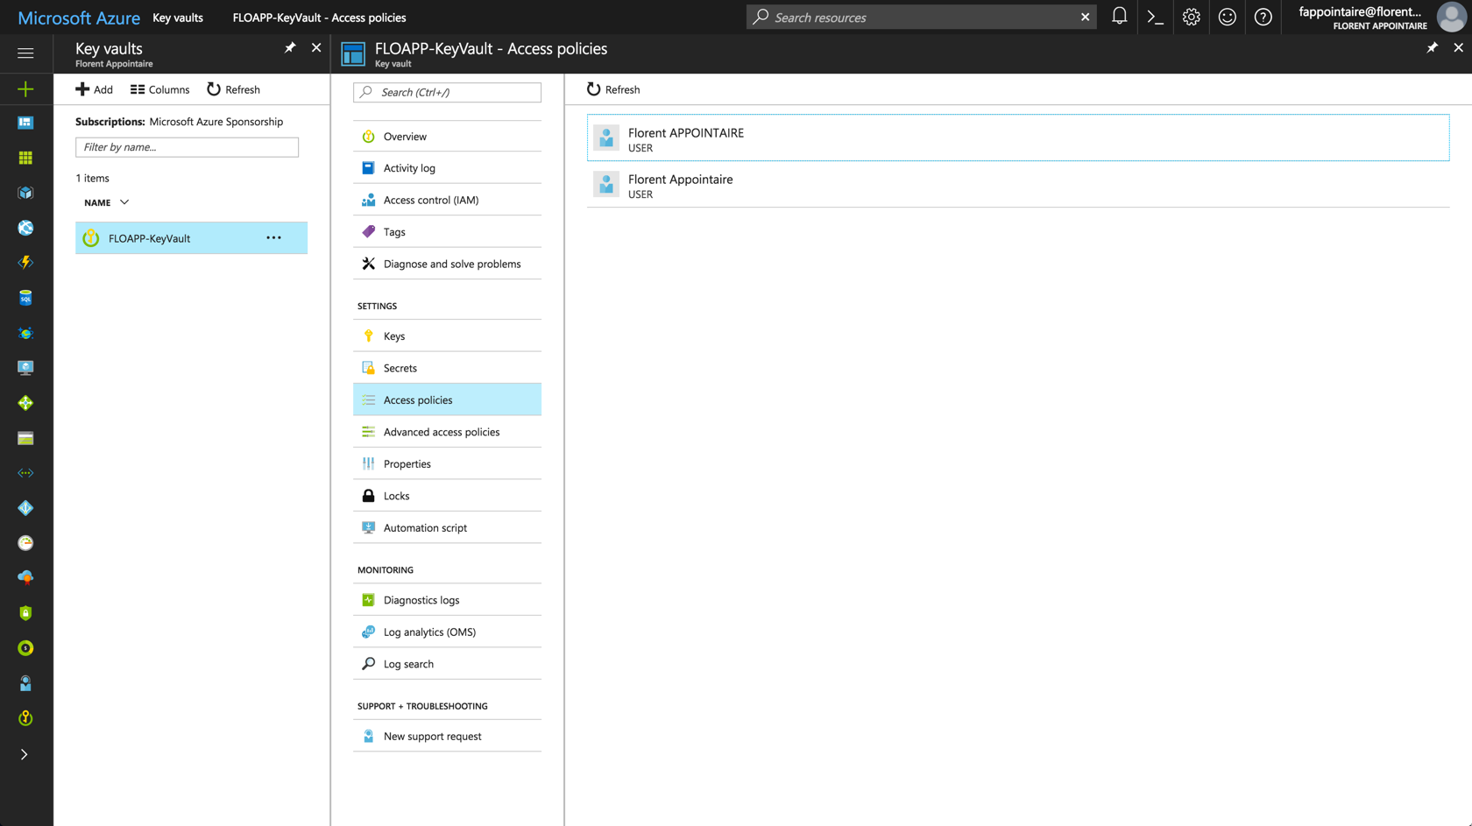
Task: Open the Azure Active Directory diamond icon
Action: click(25, 508)
